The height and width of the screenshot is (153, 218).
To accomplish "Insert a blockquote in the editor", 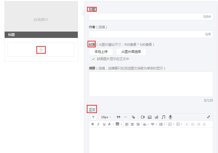I will (x=118, y=117).
